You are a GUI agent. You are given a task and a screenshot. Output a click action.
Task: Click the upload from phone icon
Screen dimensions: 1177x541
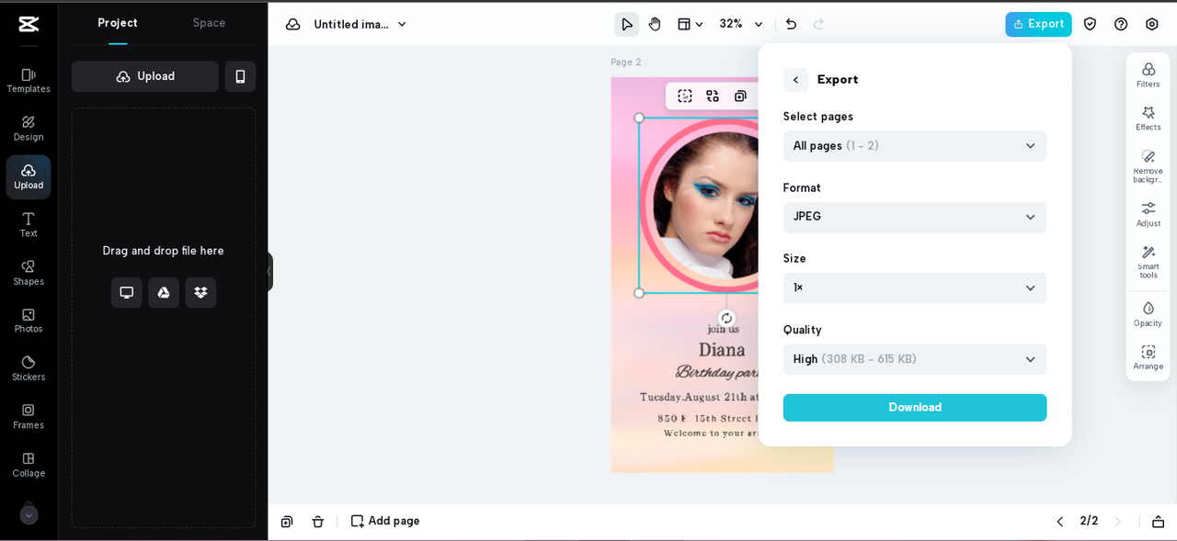(240, 76)
